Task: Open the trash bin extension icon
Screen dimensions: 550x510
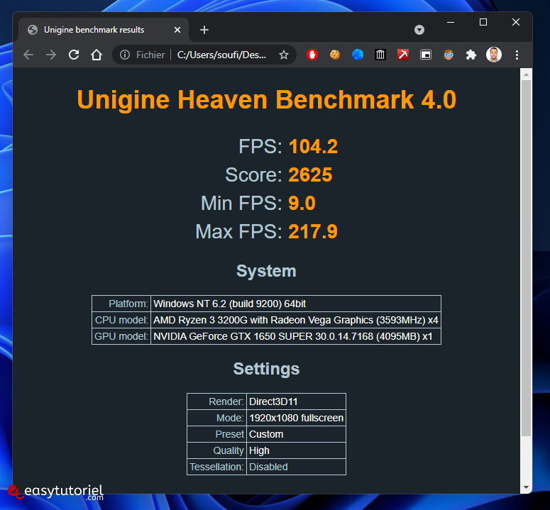Action: tap(380, 55)
